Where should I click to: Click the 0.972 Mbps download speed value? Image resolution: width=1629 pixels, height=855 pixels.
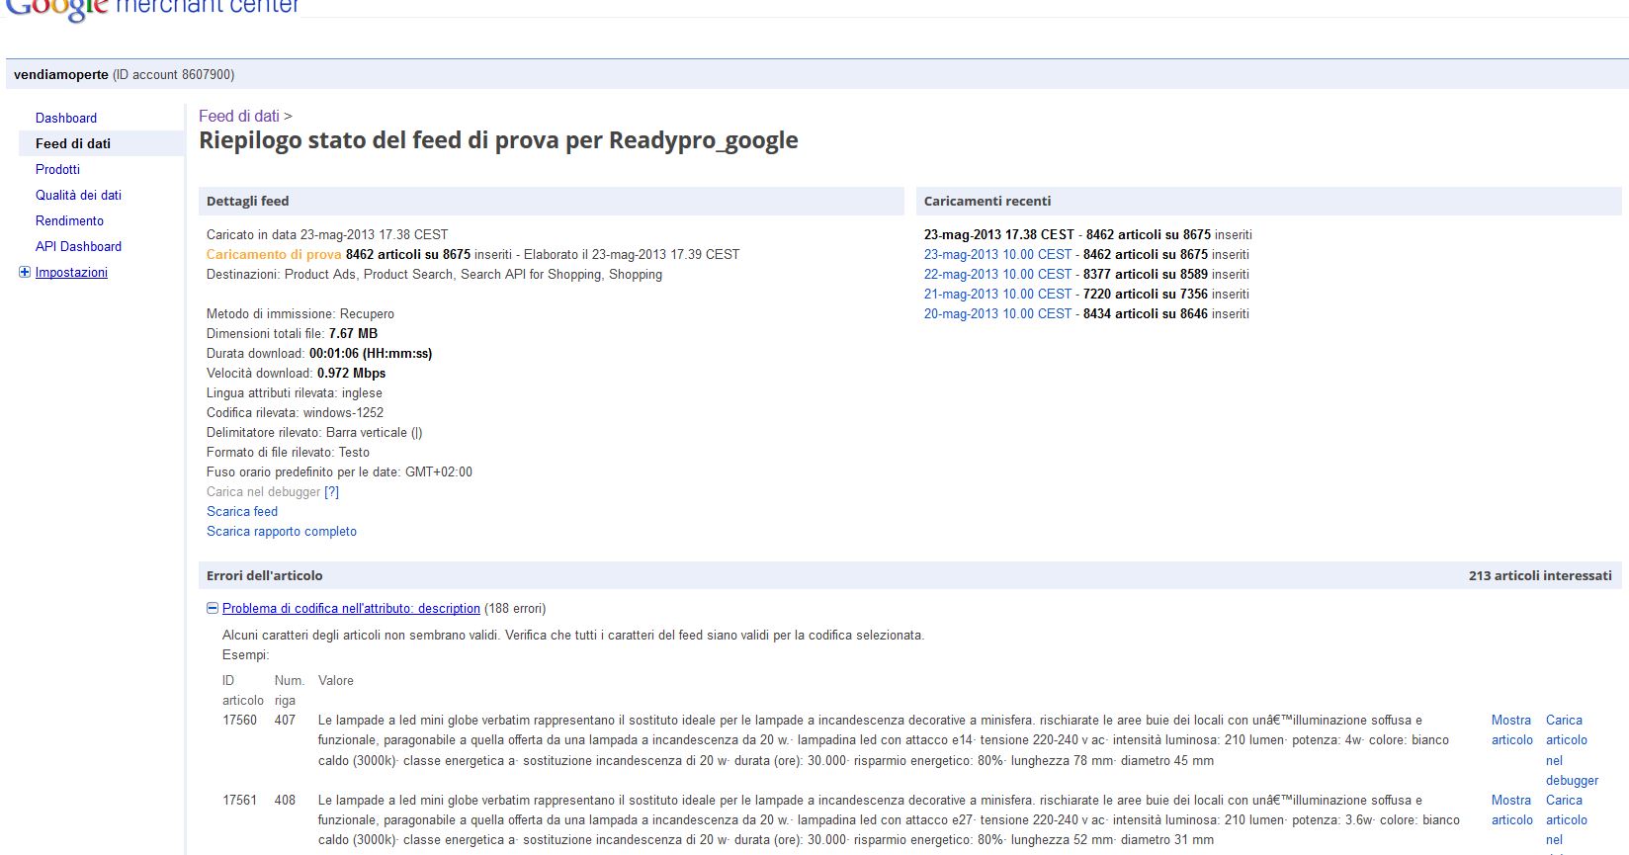(x=351, y=373)
